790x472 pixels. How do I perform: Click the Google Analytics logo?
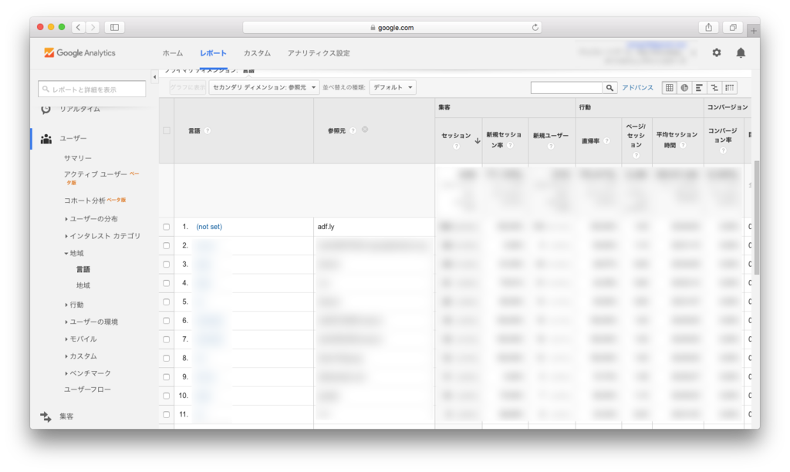pyautogui.click(x=79, y=53)
